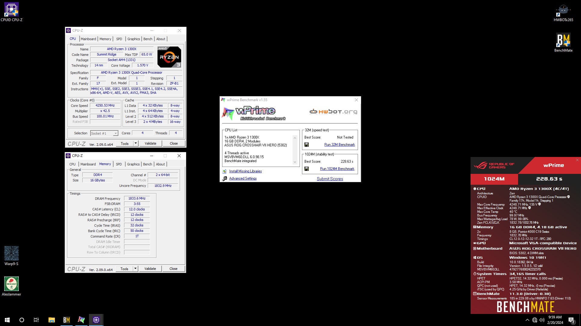581x326 pixels.
Task: Open Task View on the taskbar
Action: [36, 320]
